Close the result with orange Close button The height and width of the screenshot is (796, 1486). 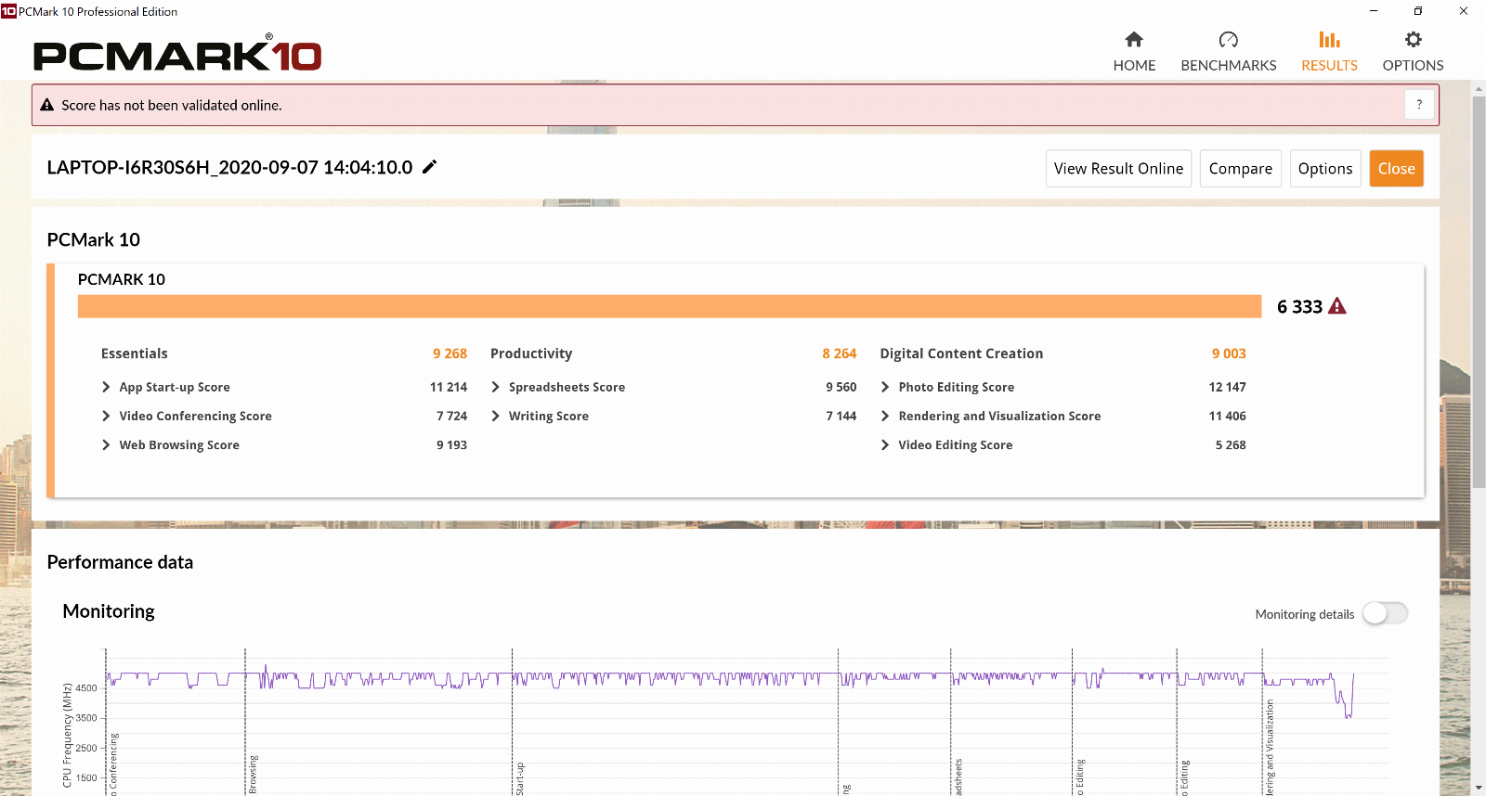coord(1396,168)
